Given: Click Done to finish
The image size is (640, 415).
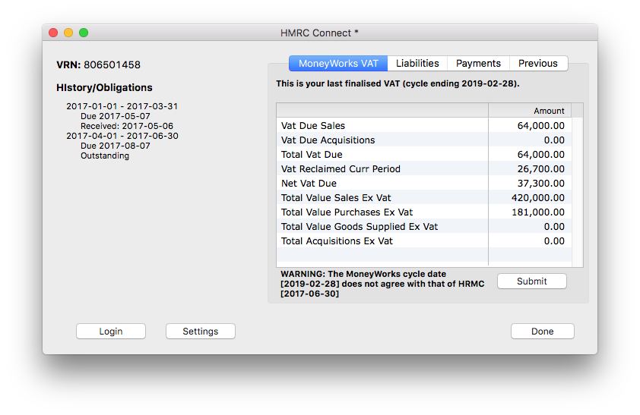Looking at the screenshot, I should tap(543, 332).
